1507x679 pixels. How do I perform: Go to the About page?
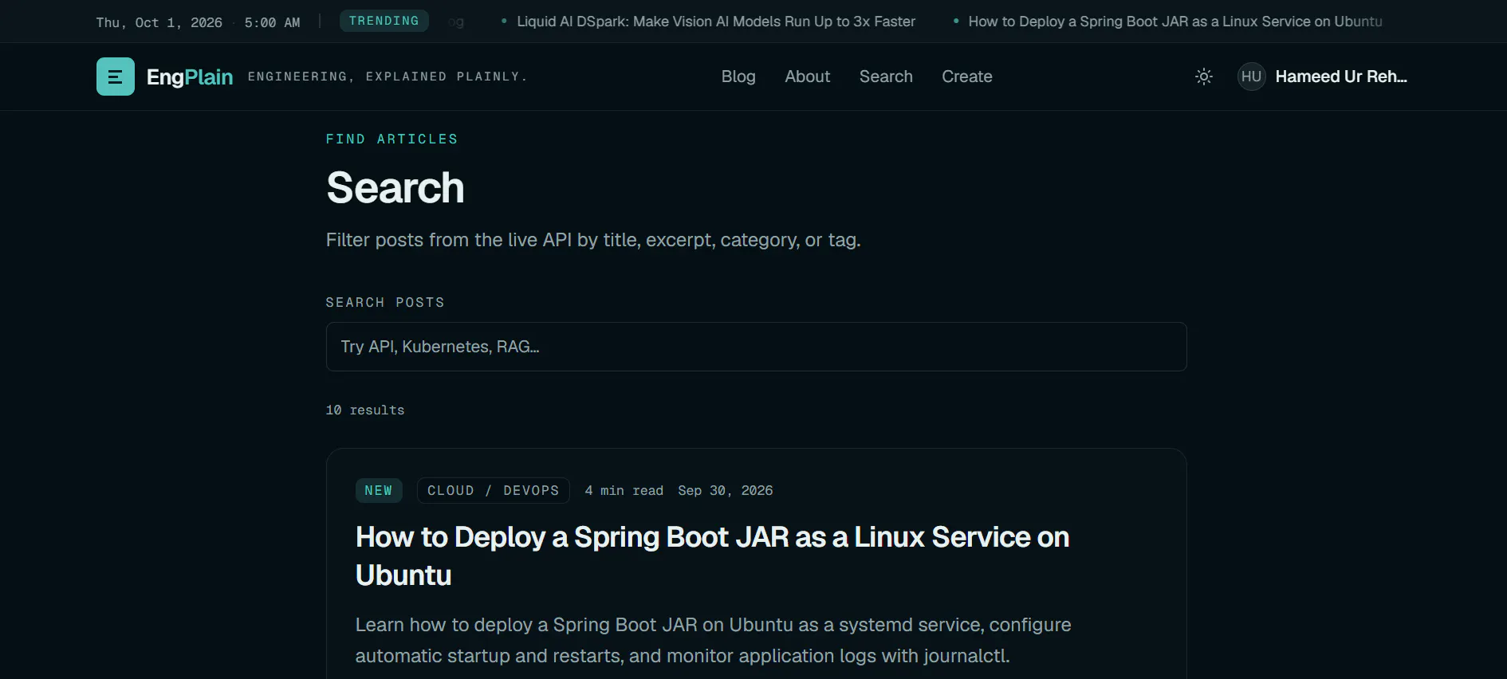[x=807, y=77]
